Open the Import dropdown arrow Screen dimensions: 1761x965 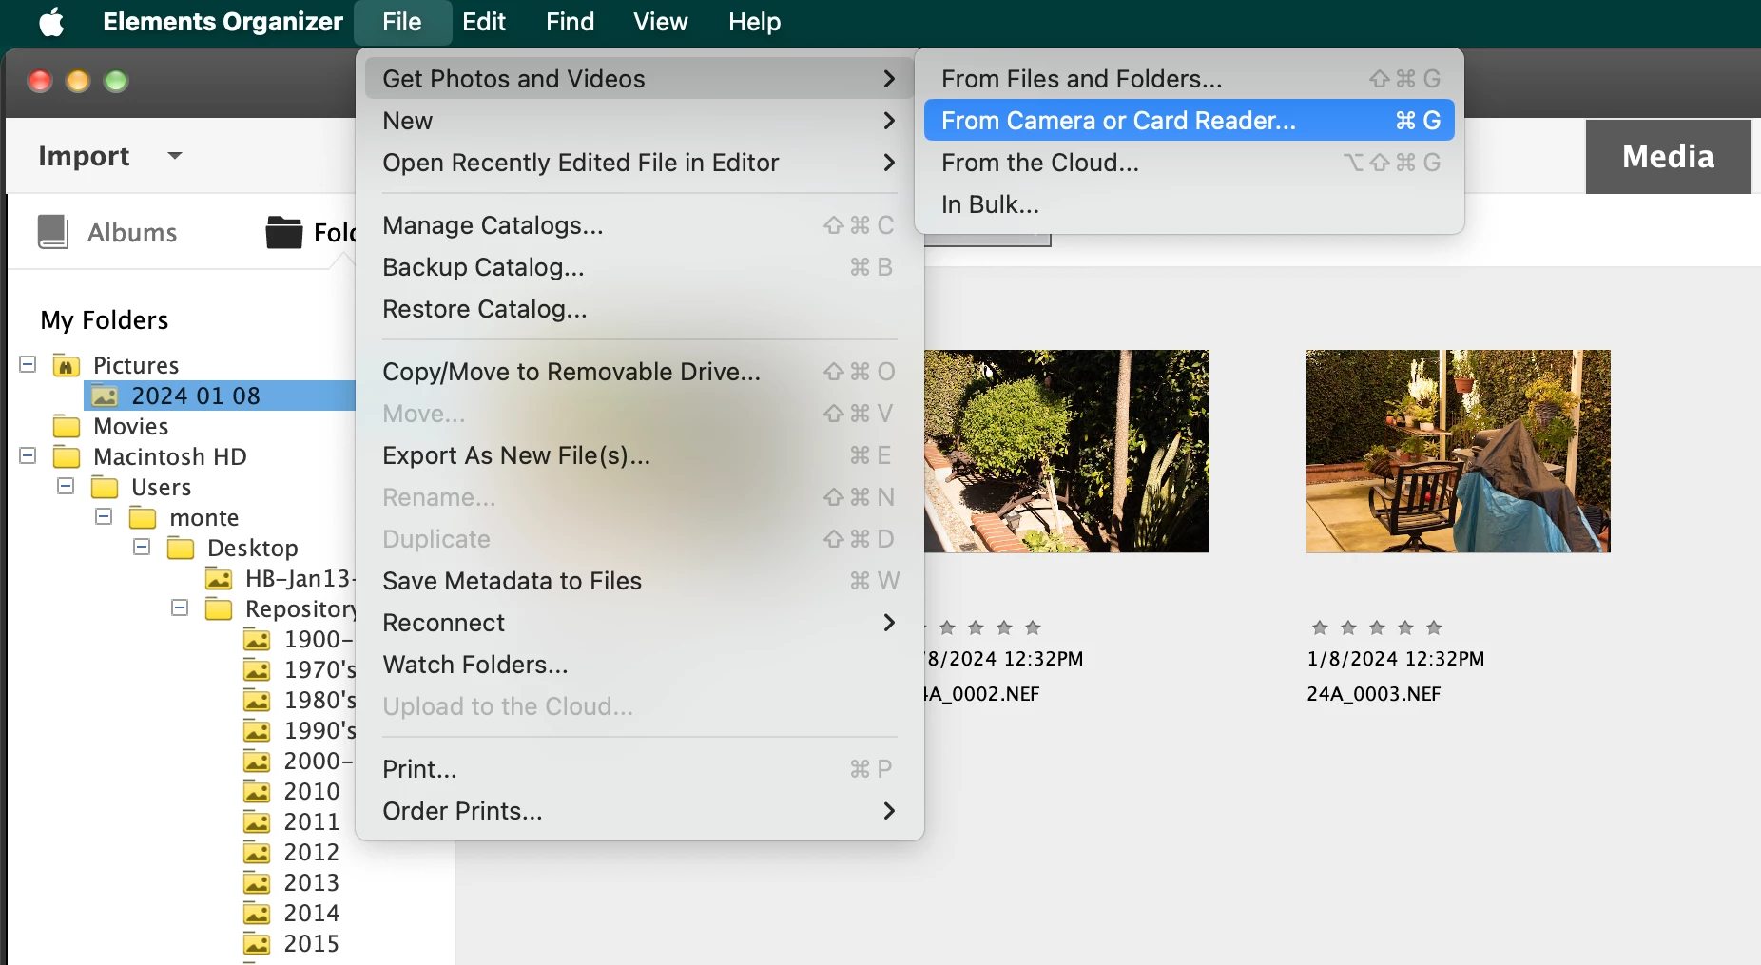point(175,155)
